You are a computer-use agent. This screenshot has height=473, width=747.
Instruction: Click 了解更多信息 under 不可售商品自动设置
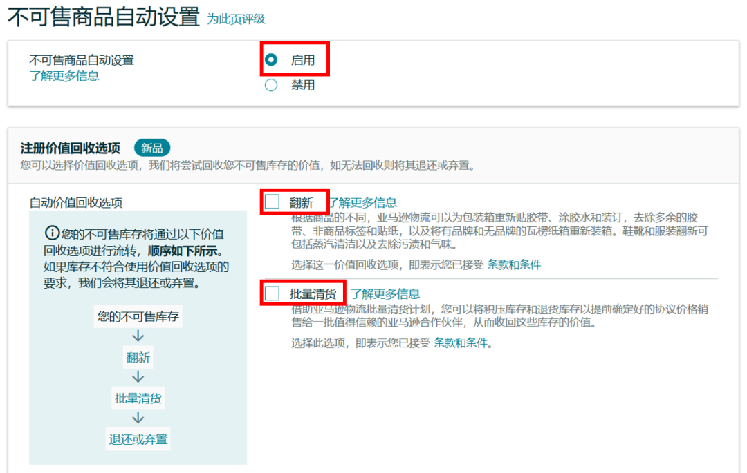64,75
